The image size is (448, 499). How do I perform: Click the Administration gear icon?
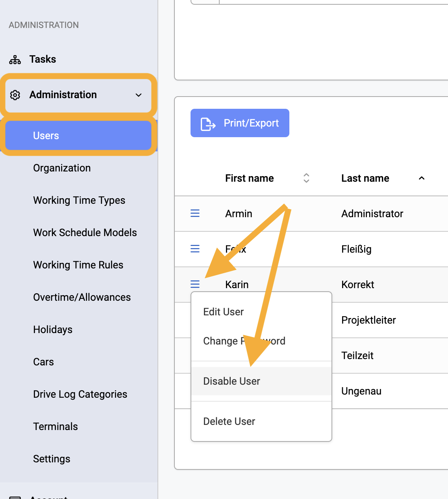coord(15,95)
